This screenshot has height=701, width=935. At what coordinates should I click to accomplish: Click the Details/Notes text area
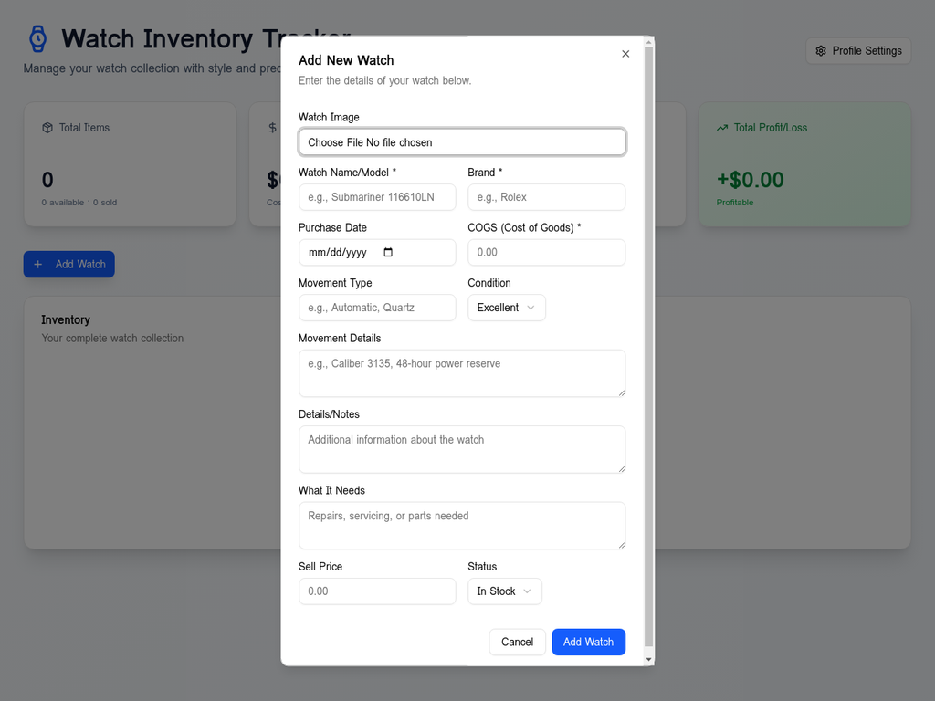pos(461,449)
